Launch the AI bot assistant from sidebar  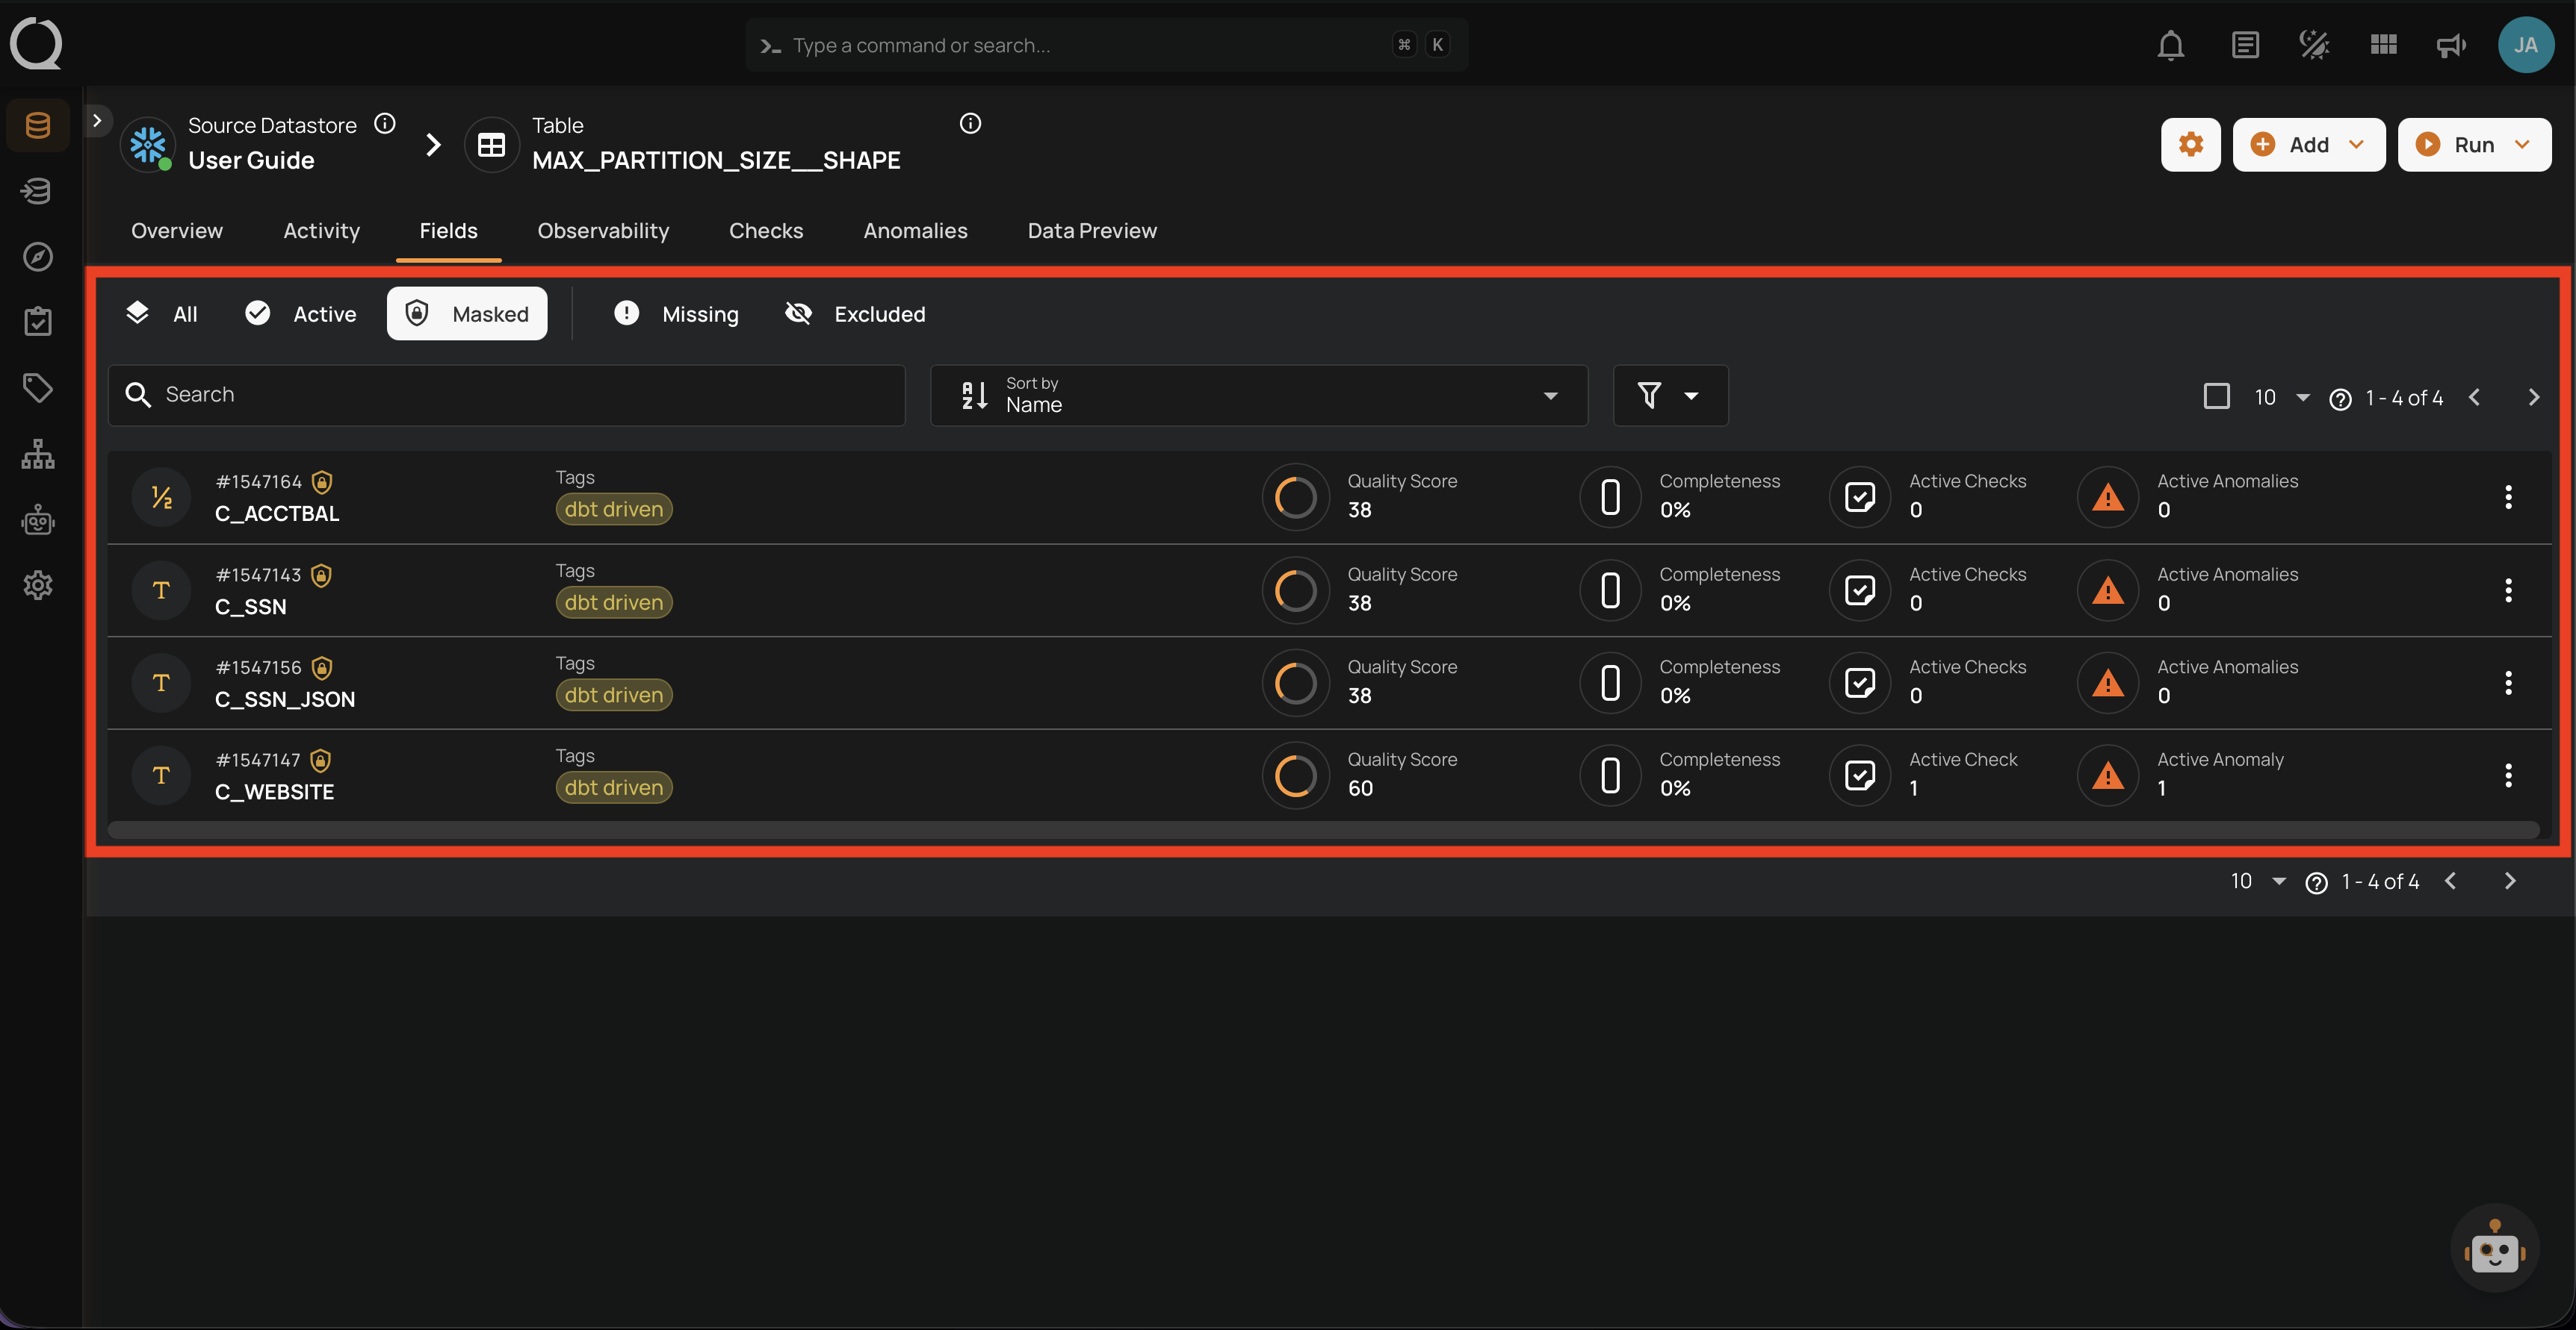click(x=37, y=519)
